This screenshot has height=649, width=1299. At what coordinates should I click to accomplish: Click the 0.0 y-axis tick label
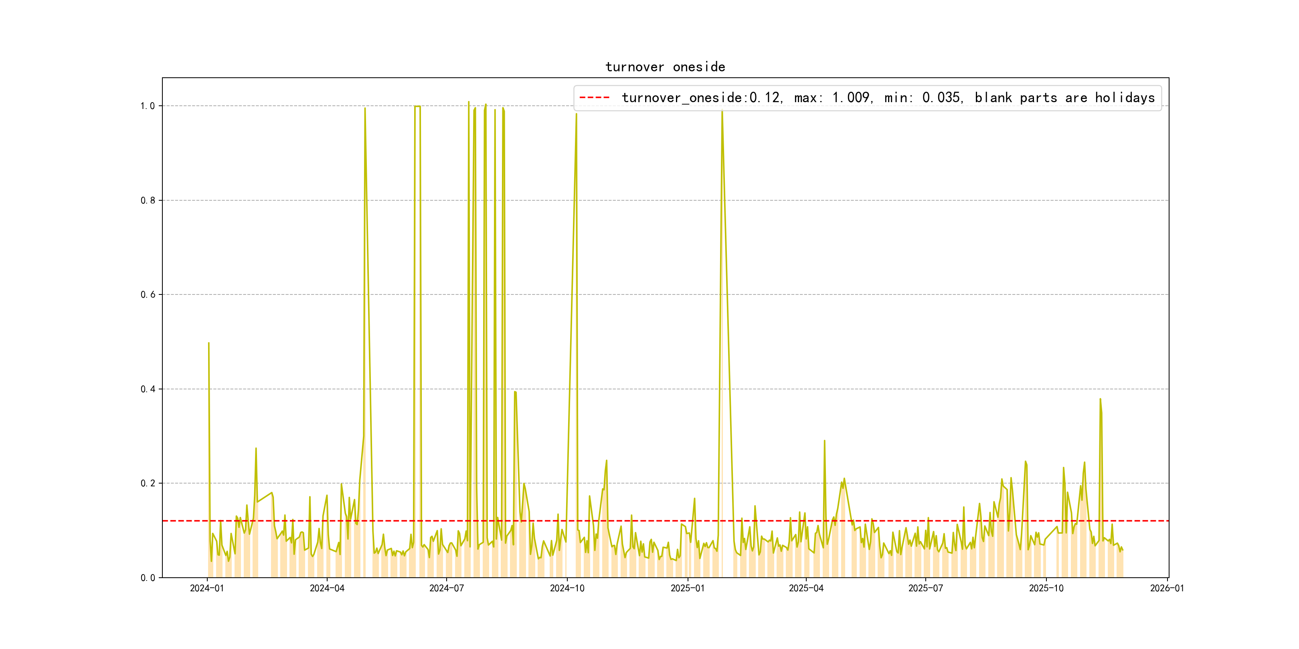tap(147, 578)
